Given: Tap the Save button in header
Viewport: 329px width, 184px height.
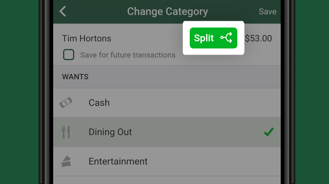Looking at the screenshot, I should tap(268, 12).
